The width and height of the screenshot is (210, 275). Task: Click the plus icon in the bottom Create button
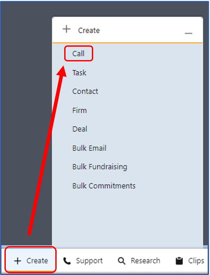click(x=17, y=261)
